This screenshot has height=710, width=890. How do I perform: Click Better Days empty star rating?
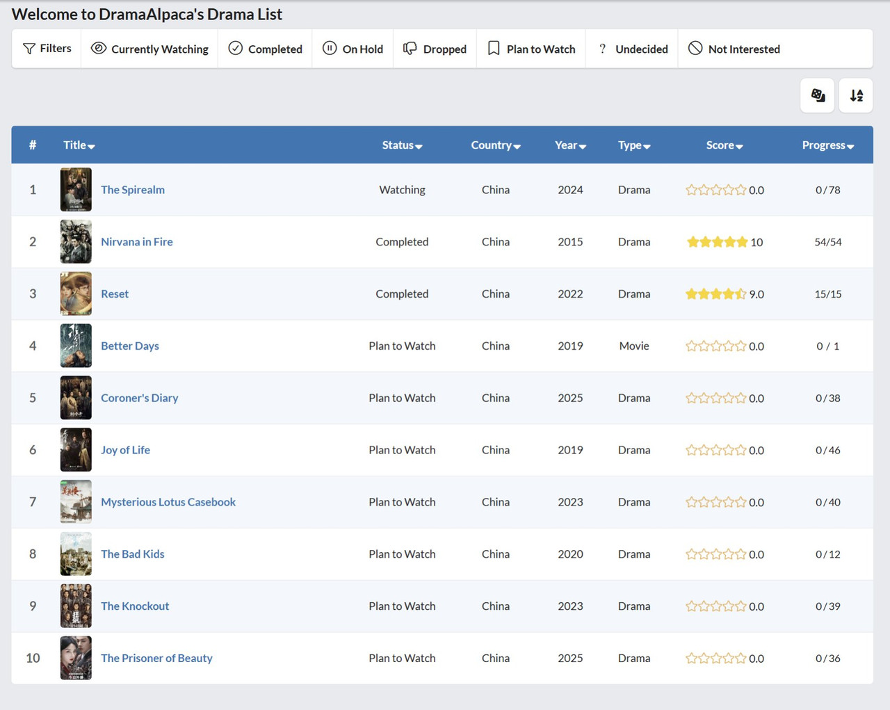[x=716, y=346]
